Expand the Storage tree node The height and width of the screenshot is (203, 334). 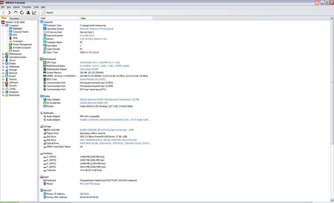[x=3, y=70]
